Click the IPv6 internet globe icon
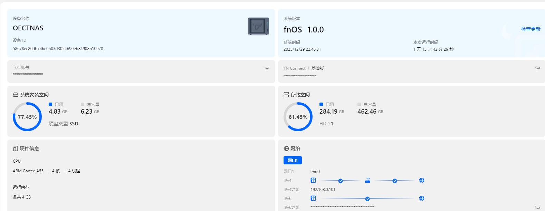 422,198
